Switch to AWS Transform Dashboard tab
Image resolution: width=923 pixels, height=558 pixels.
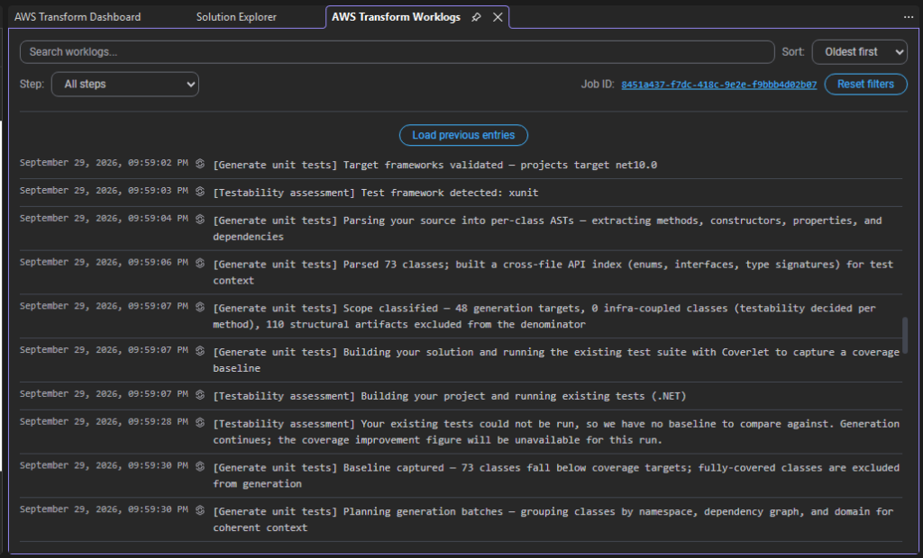(78, 17)
